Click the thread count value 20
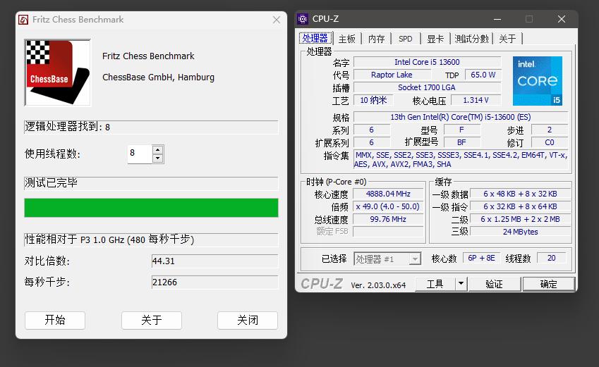The width and height of the screenshot is (599, 367). [552, 259]
